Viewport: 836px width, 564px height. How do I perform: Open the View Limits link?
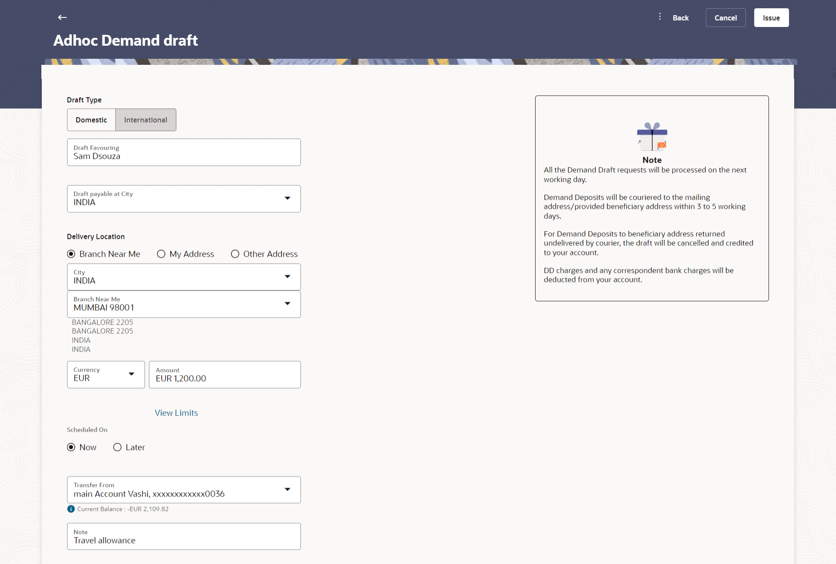click(176, 413)
